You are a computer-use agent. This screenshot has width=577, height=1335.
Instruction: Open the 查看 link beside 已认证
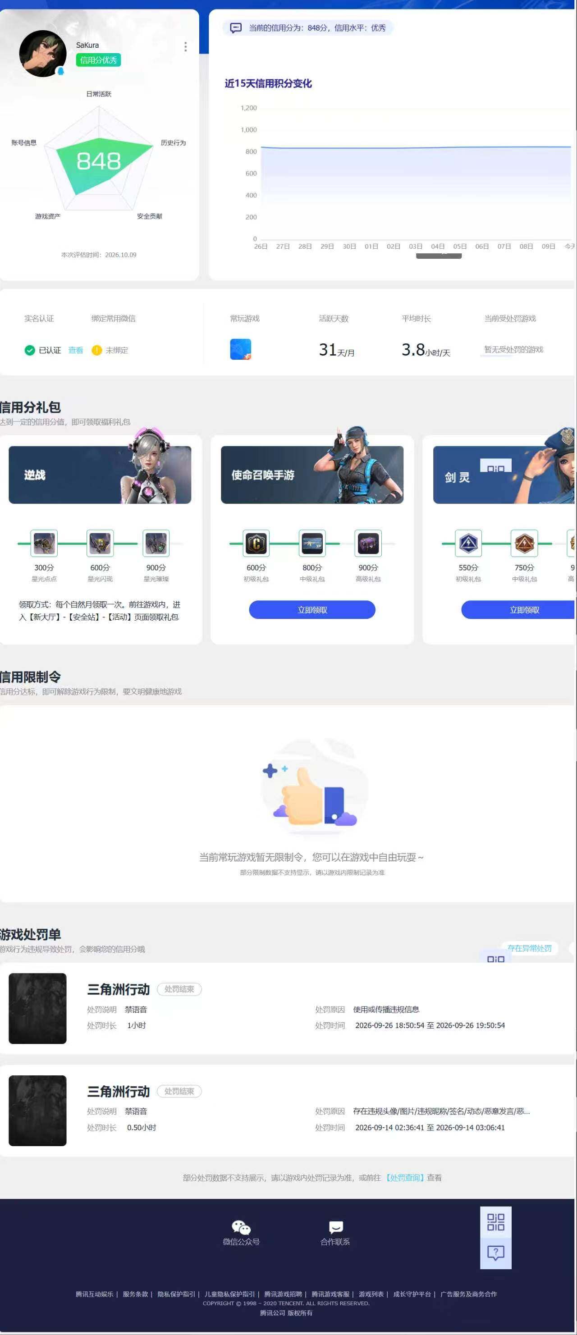click(x=76, y=350)
